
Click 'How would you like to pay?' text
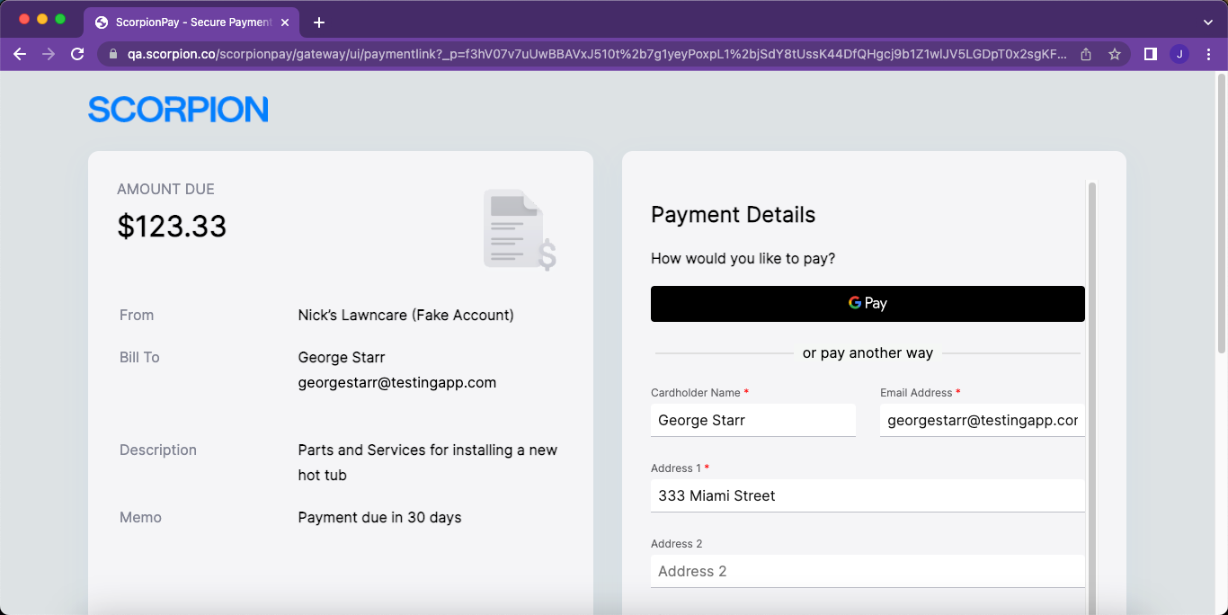tap(743, 258)
